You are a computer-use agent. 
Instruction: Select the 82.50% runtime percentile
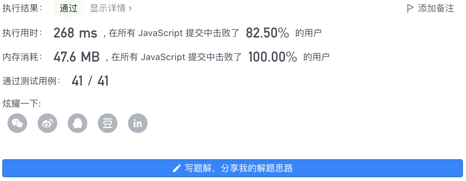[267, 33]
